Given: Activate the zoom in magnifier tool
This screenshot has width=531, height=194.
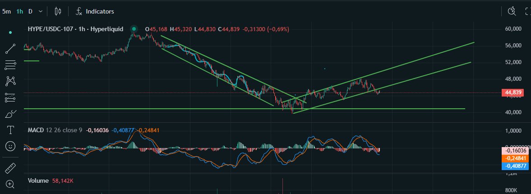Looking at the screenshot, I should pos(10,184).
